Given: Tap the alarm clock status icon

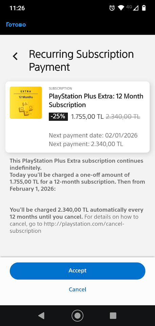Looking at the screenshot, I should (112, 8).
